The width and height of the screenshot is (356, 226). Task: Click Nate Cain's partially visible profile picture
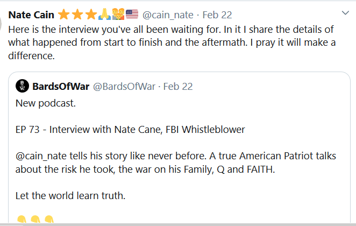point(1,23)
